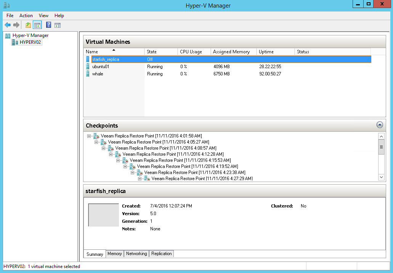The width and height of the screenshot is (393, 273).
Task: Collapse the 4:05:27 AM restore point node
Action: coord(96,142)
